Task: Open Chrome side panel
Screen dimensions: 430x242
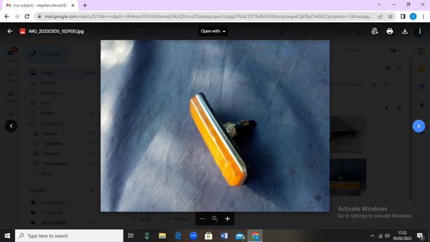Action: [x=403, y=17]
